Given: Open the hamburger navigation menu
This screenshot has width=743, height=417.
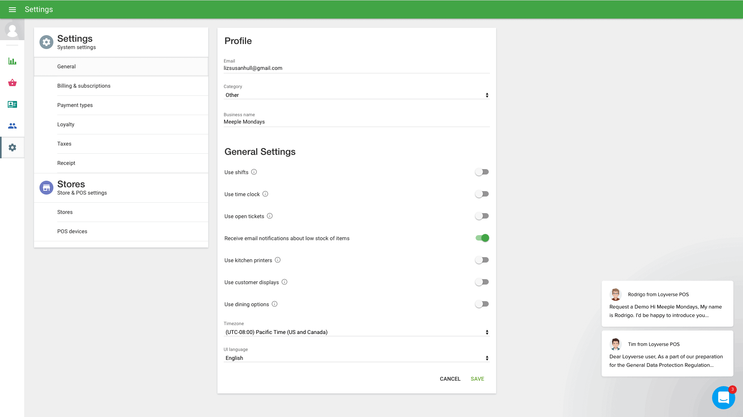Looking at the screenshot, I should 12,10.
